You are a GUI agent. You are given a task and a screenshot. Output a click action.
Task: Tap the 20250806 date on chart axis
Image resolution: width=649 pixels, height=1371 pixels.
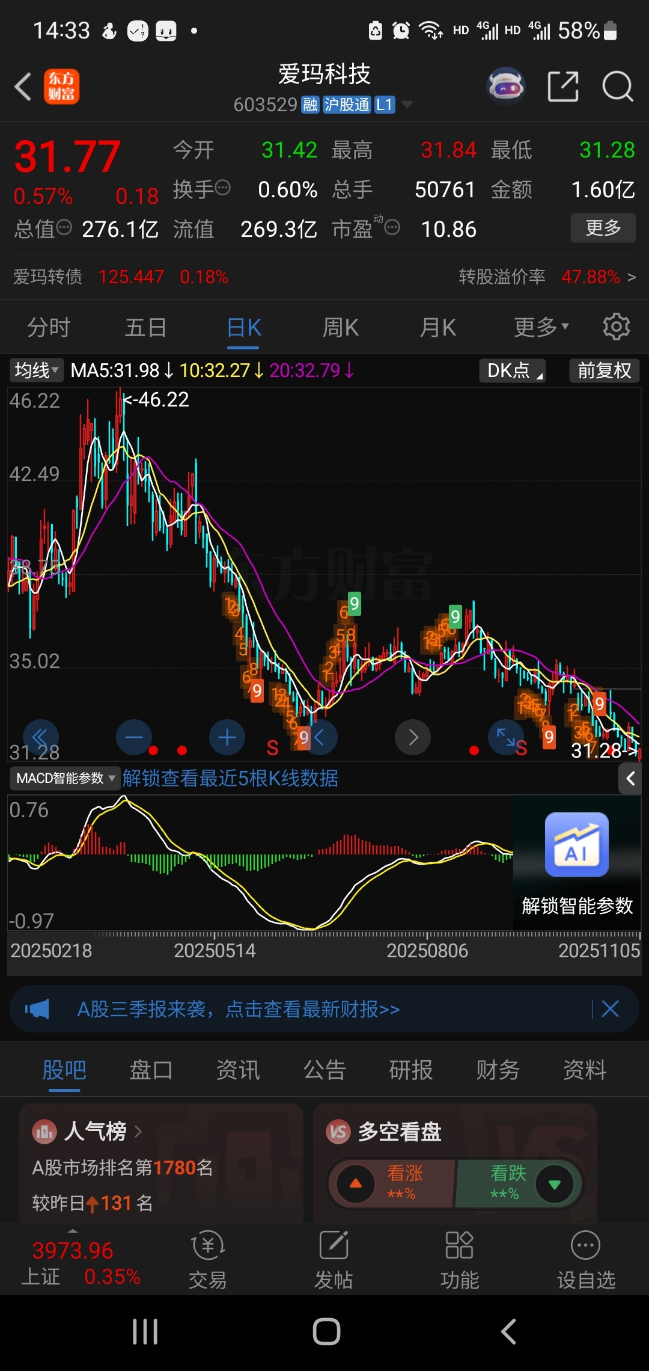[427, 951]
